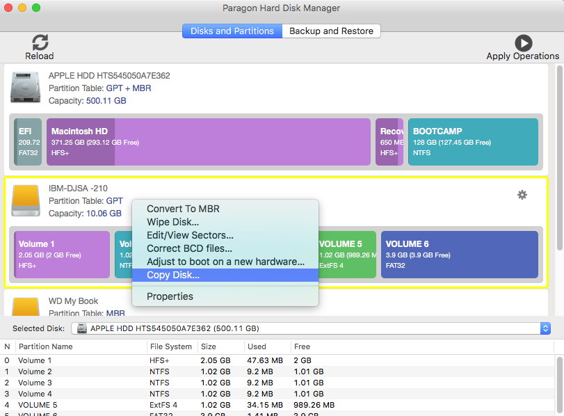
Task: Choose Adjust to boot on new hardware
Action: [x=225, y=262]
